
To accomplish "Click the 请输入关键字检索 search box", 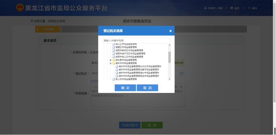I will point(137,40).
